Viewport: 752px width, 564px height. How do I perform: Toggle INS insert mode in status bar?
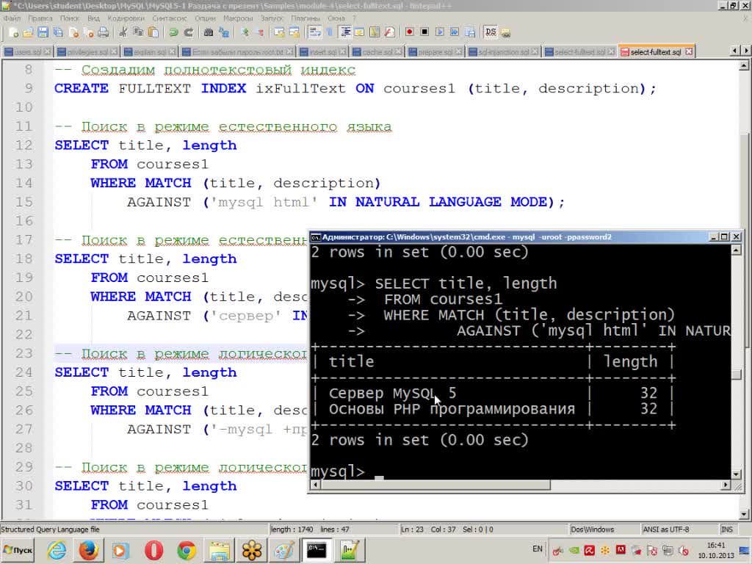tap(726, 529)
